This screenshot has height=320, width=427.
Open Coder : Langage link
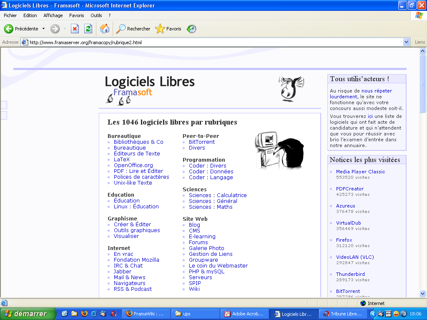[211, 177]
